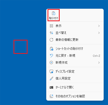Screen dimensions: 108x105
Task: Open the 新規作成 menu entry
Action: [x=75, y=63]
